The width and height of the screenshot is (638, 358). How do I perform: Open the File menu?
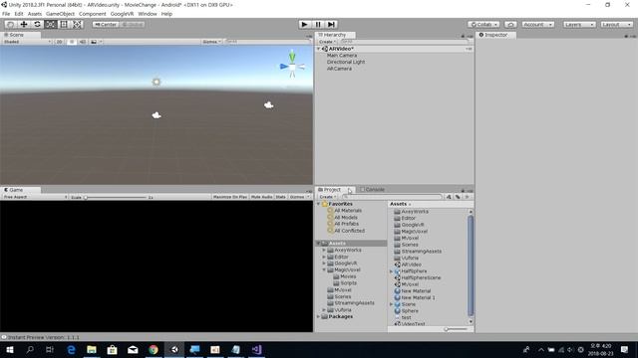tap(6, 14)
